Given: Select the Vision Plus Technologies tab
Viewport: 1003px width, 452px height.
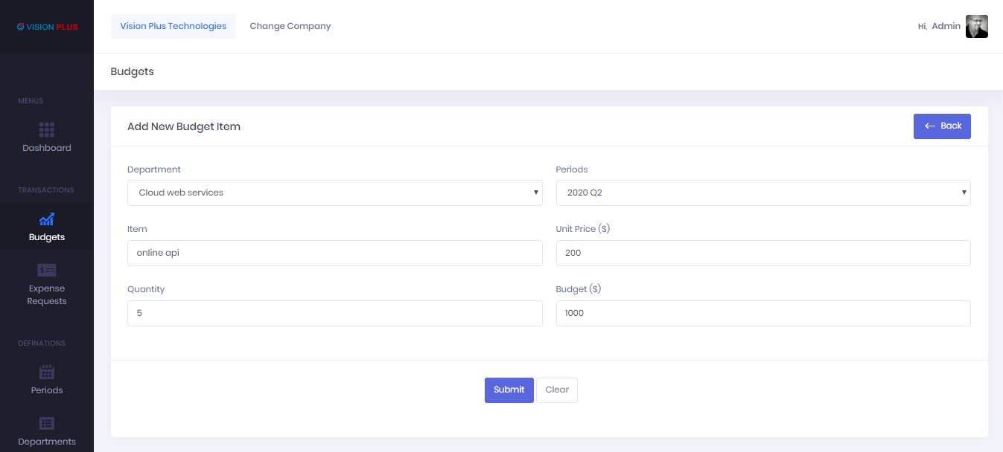Looking at the screenshot, I should click(x=173, y=26).
